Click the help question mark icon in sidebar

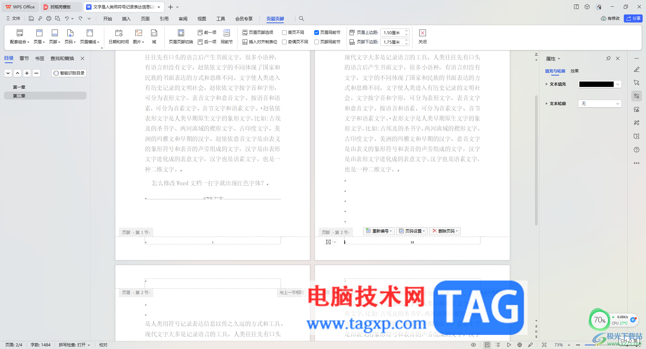(637, 150)
